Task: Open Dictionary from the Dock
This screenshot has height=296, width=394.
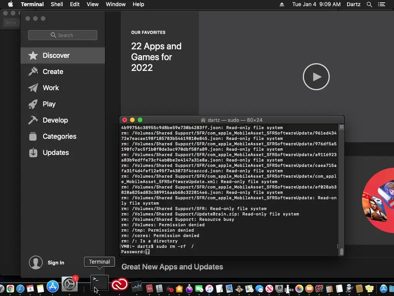Action: coord(149,289)
